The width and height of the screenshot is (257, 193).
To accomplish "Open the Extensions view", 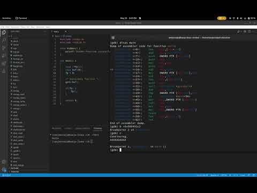I will click(x=4, y=63).
